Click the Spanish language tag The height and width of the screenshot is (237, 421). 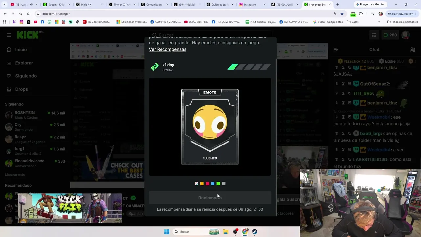pyautogui.click(x=136, y=213)
